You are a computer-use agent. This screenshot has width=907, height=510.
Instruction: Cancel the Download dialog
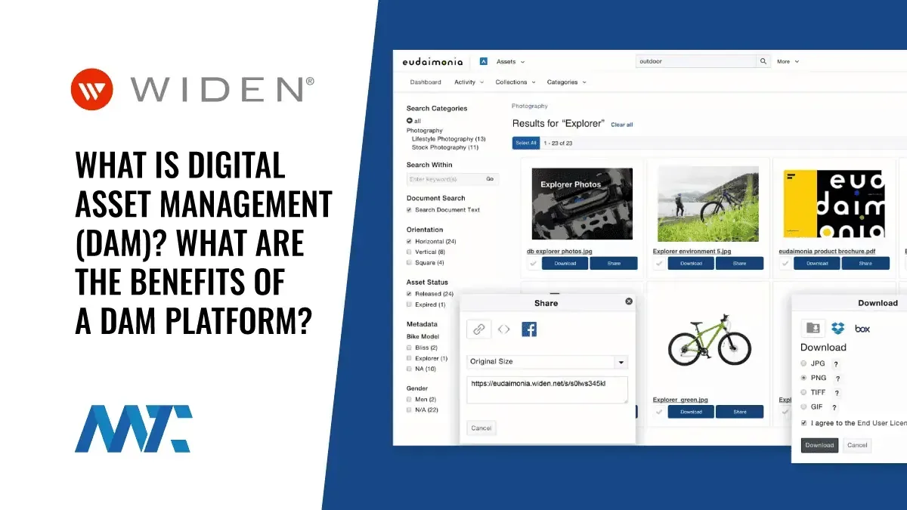[x=857, y=445]
